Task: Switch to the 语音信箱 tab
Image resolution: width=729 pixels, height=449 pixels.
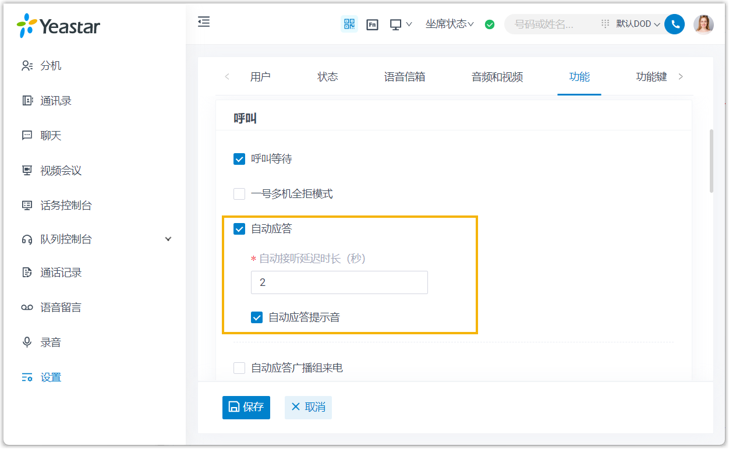Action: pyautogui.click(x=405, y=77)
